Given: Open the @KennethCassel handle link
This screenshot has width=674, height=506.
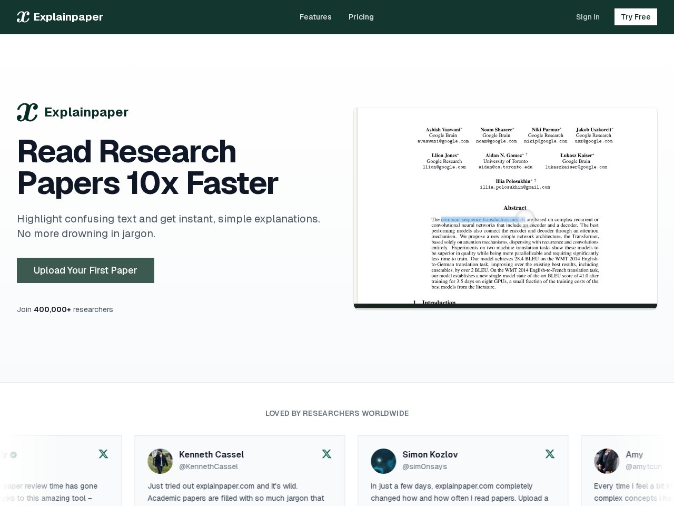Looking at the screenshot, I should pos(209,466).
